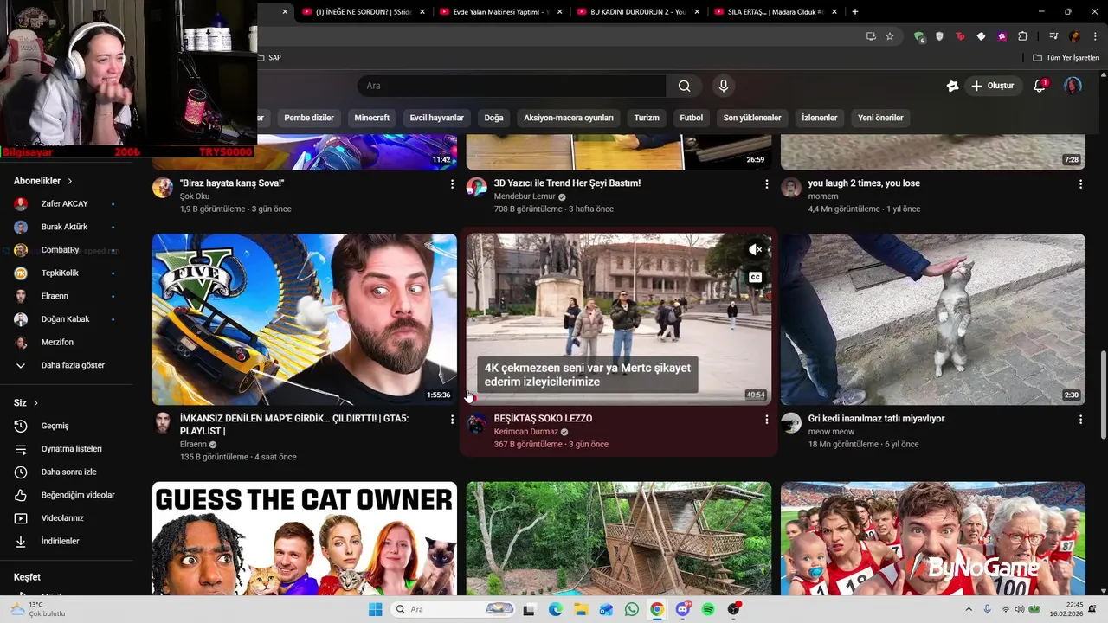Open Chrome media controls icon
Viewport: 1108px width, 623px height.
(x=1053, y=36)
